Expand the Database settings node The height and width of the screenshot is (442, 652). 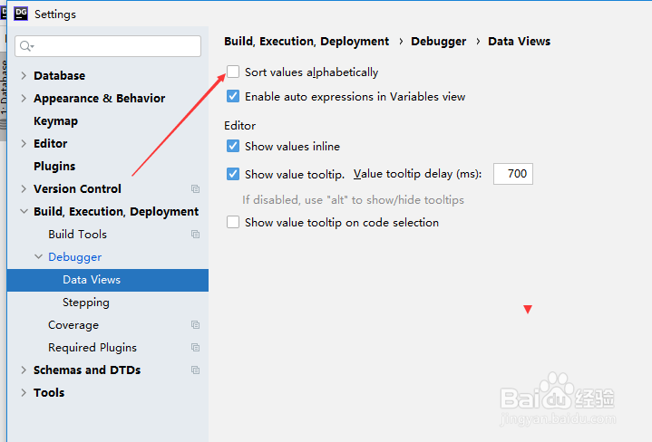click(x=24, y=75)
